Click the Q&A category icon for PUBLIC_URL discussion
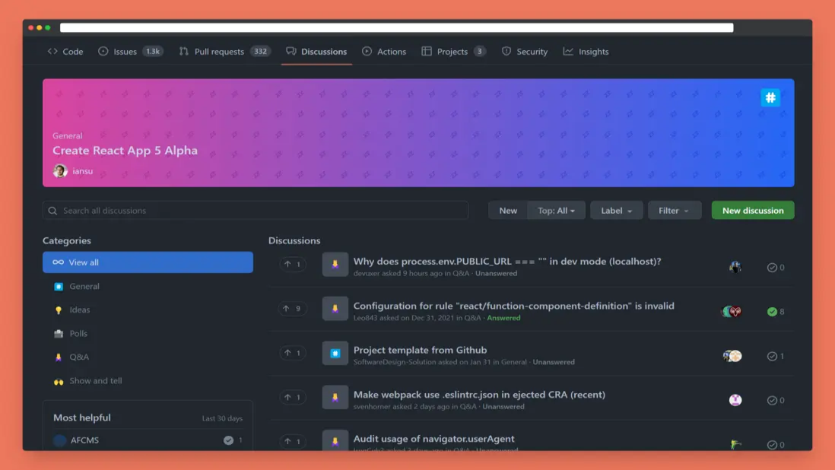The height and width of the screenshot is (470, 835). coord(335,265)
